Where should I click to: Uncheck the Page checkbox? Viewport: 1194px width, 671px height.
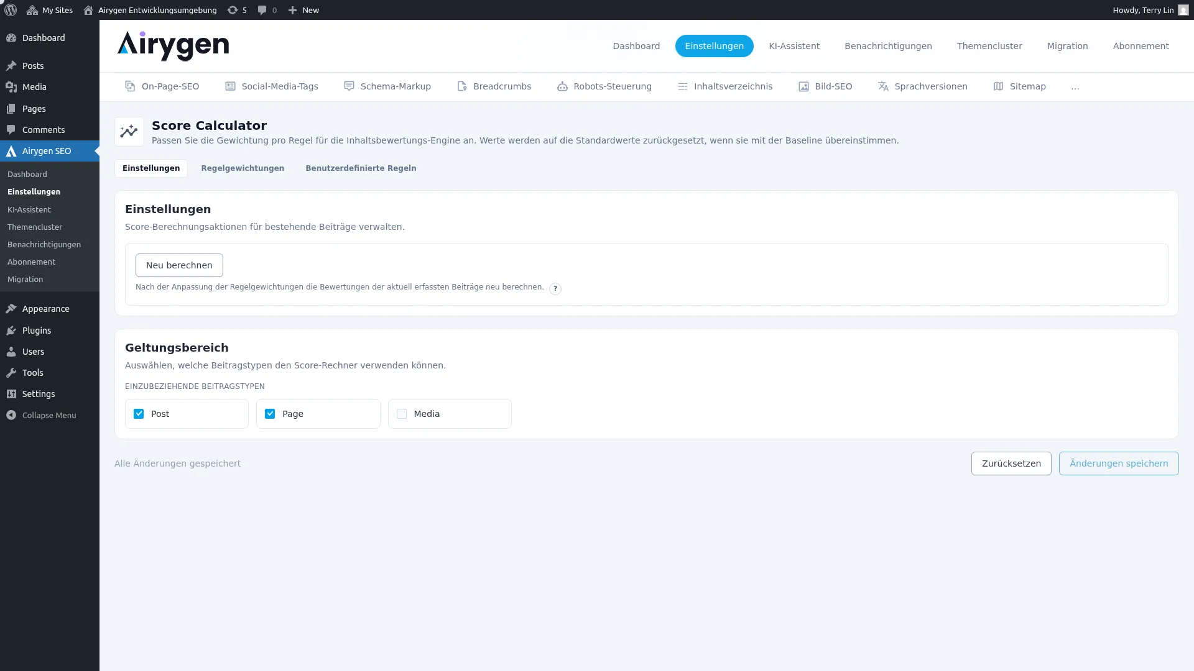tap(270, 414)
